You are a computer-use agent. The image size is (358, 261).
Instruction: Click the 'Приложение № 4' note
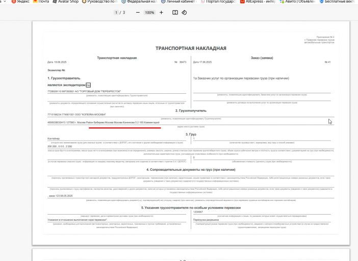[325, 37]
